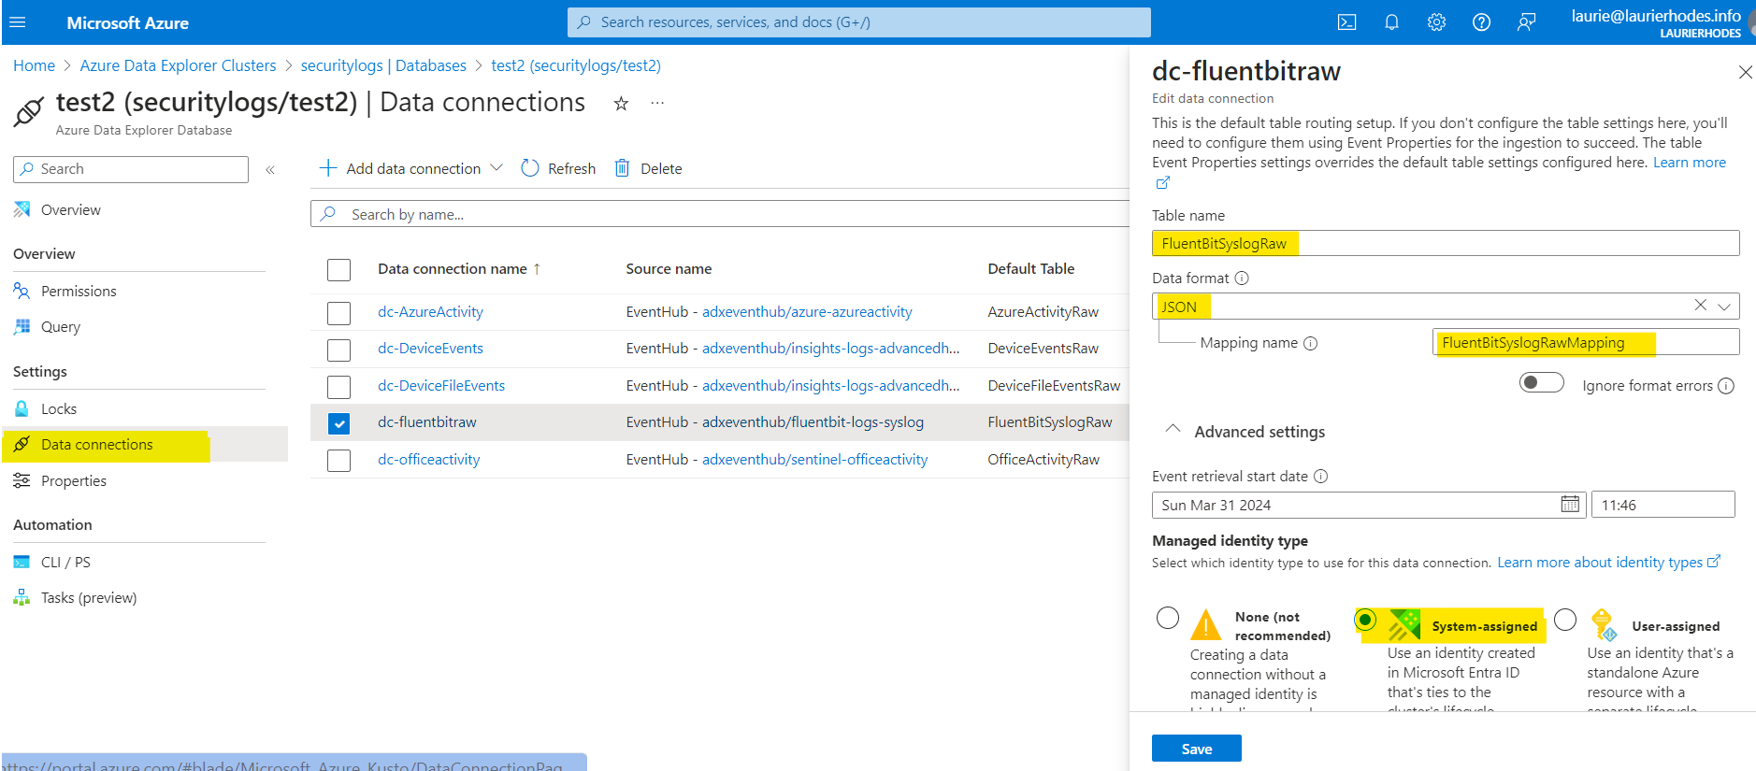Sort by the Data connection name arrow
This screenshot has width=1756, height=771.
(x=537, y=269)
